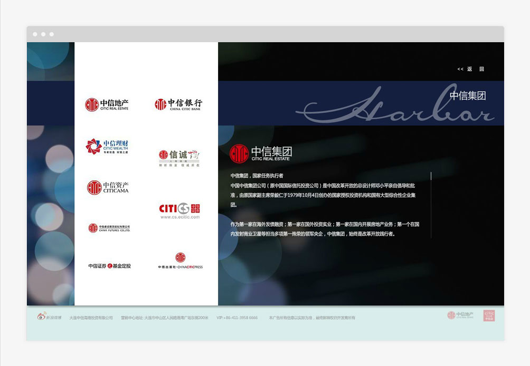The height and width of the screenshot is (366, 530).
Task: Click the large 中信集团 heading logo
Action: pyautogui.click(x=261, y=153)
